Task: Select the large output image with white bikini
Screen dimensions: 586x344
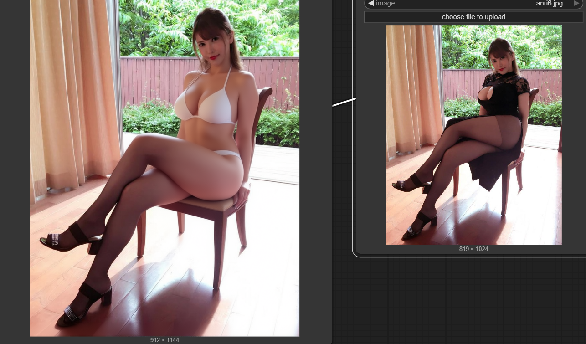Action: tap(164, 168)
